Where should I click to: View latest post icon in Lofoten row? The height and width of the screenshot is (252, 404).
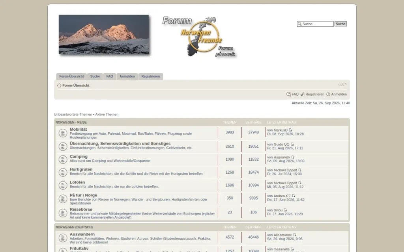(300, 183)
